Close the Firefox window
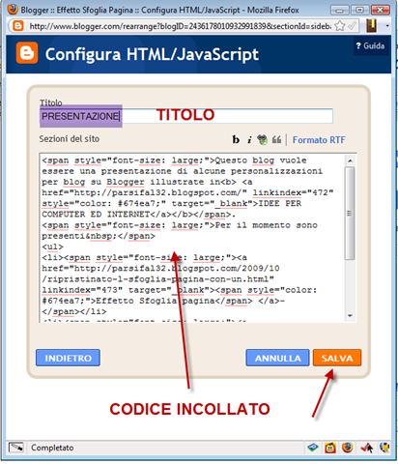The height and width of the screenshot is (464, 398). (381, 11)
